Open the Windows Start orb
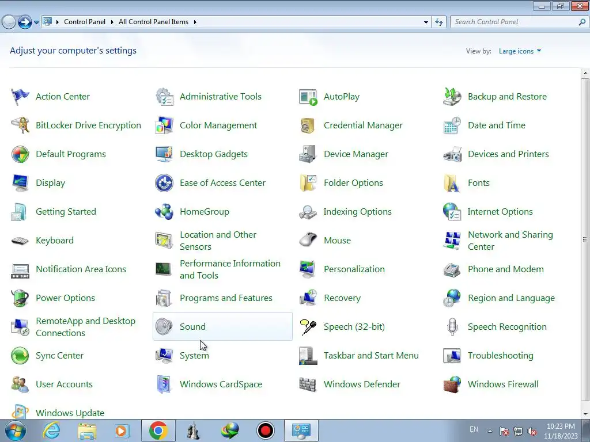The width and height of the screenshot is (590, 442). 14,430
